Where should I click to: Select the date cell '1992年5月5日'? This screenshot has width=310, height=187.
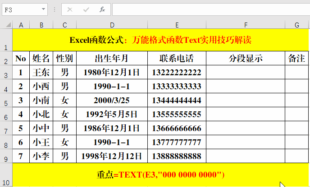point(112,114)
